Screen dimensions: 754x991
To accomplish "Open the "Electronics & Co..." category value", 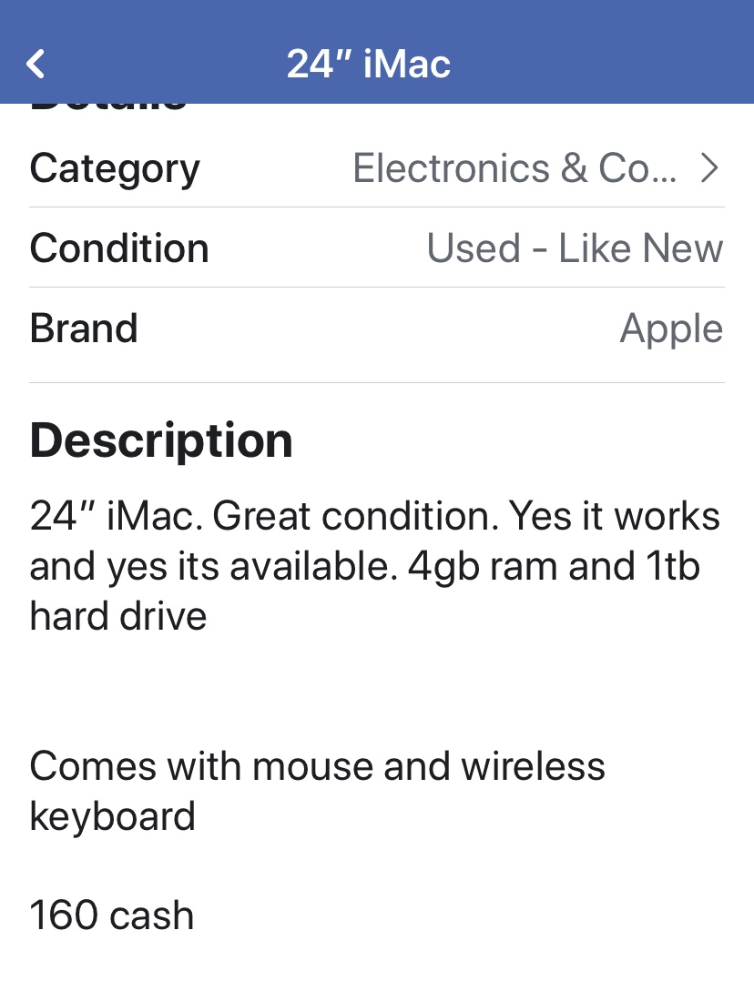I will [x=515, y=168].
